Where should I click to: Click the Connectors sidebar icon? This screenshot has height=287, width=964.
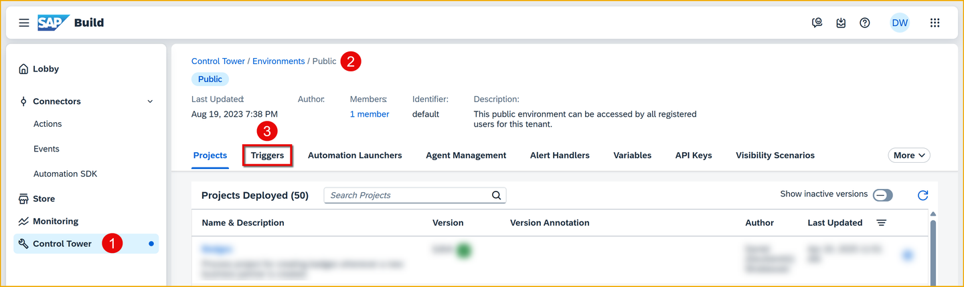[23, 101]
